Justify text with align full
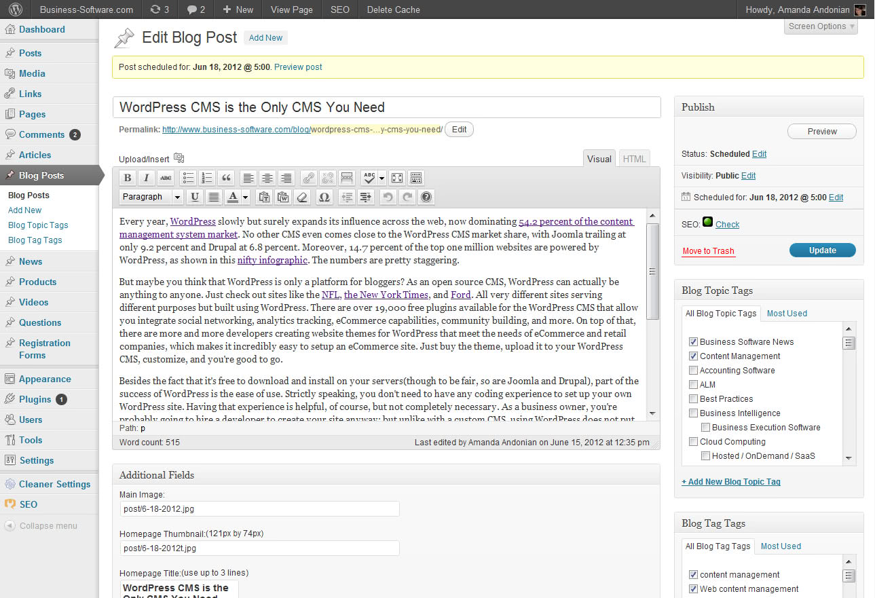Screen dimensions: 875x598 (x=214, y=197)
